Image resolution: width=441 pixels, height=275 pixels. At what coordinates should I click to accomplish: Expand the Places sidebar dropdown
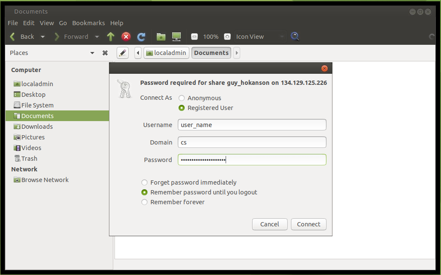coord(92,53)
